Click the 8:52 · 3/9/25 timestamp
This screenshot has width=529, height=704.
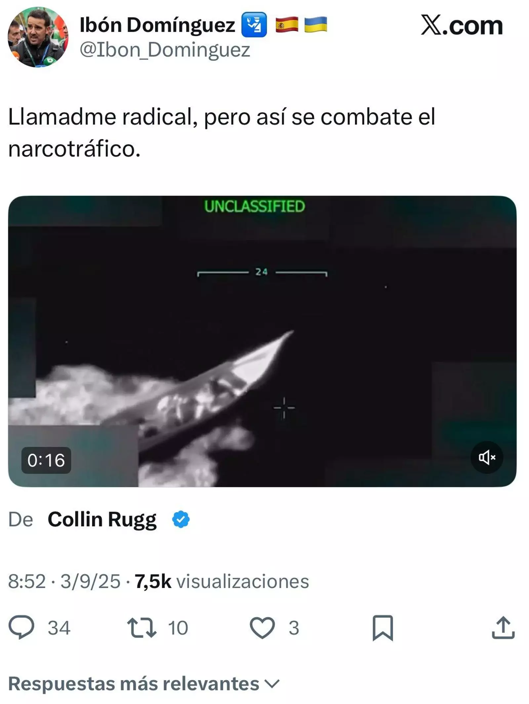64,581
